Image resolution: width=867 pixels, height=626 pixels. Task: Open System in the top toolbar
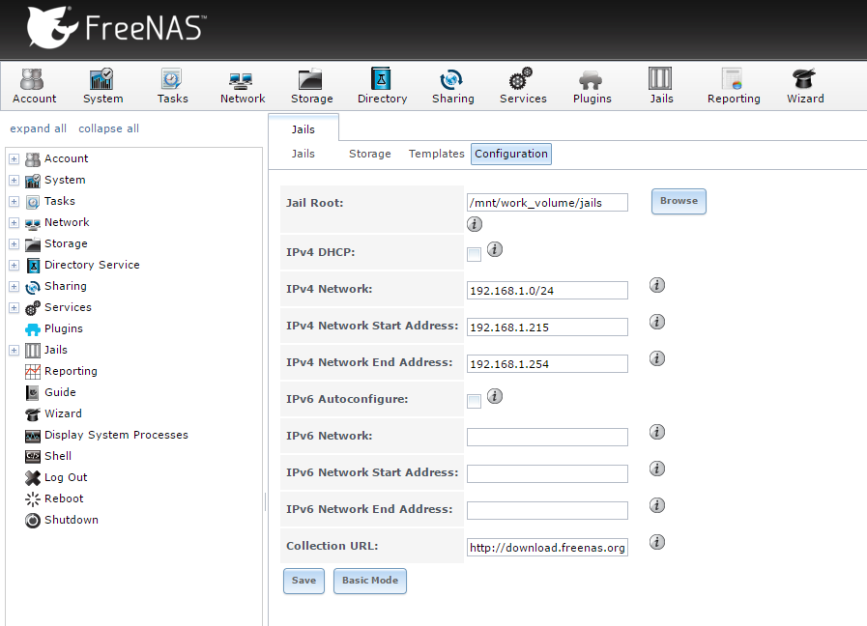(x=102, y=86)
